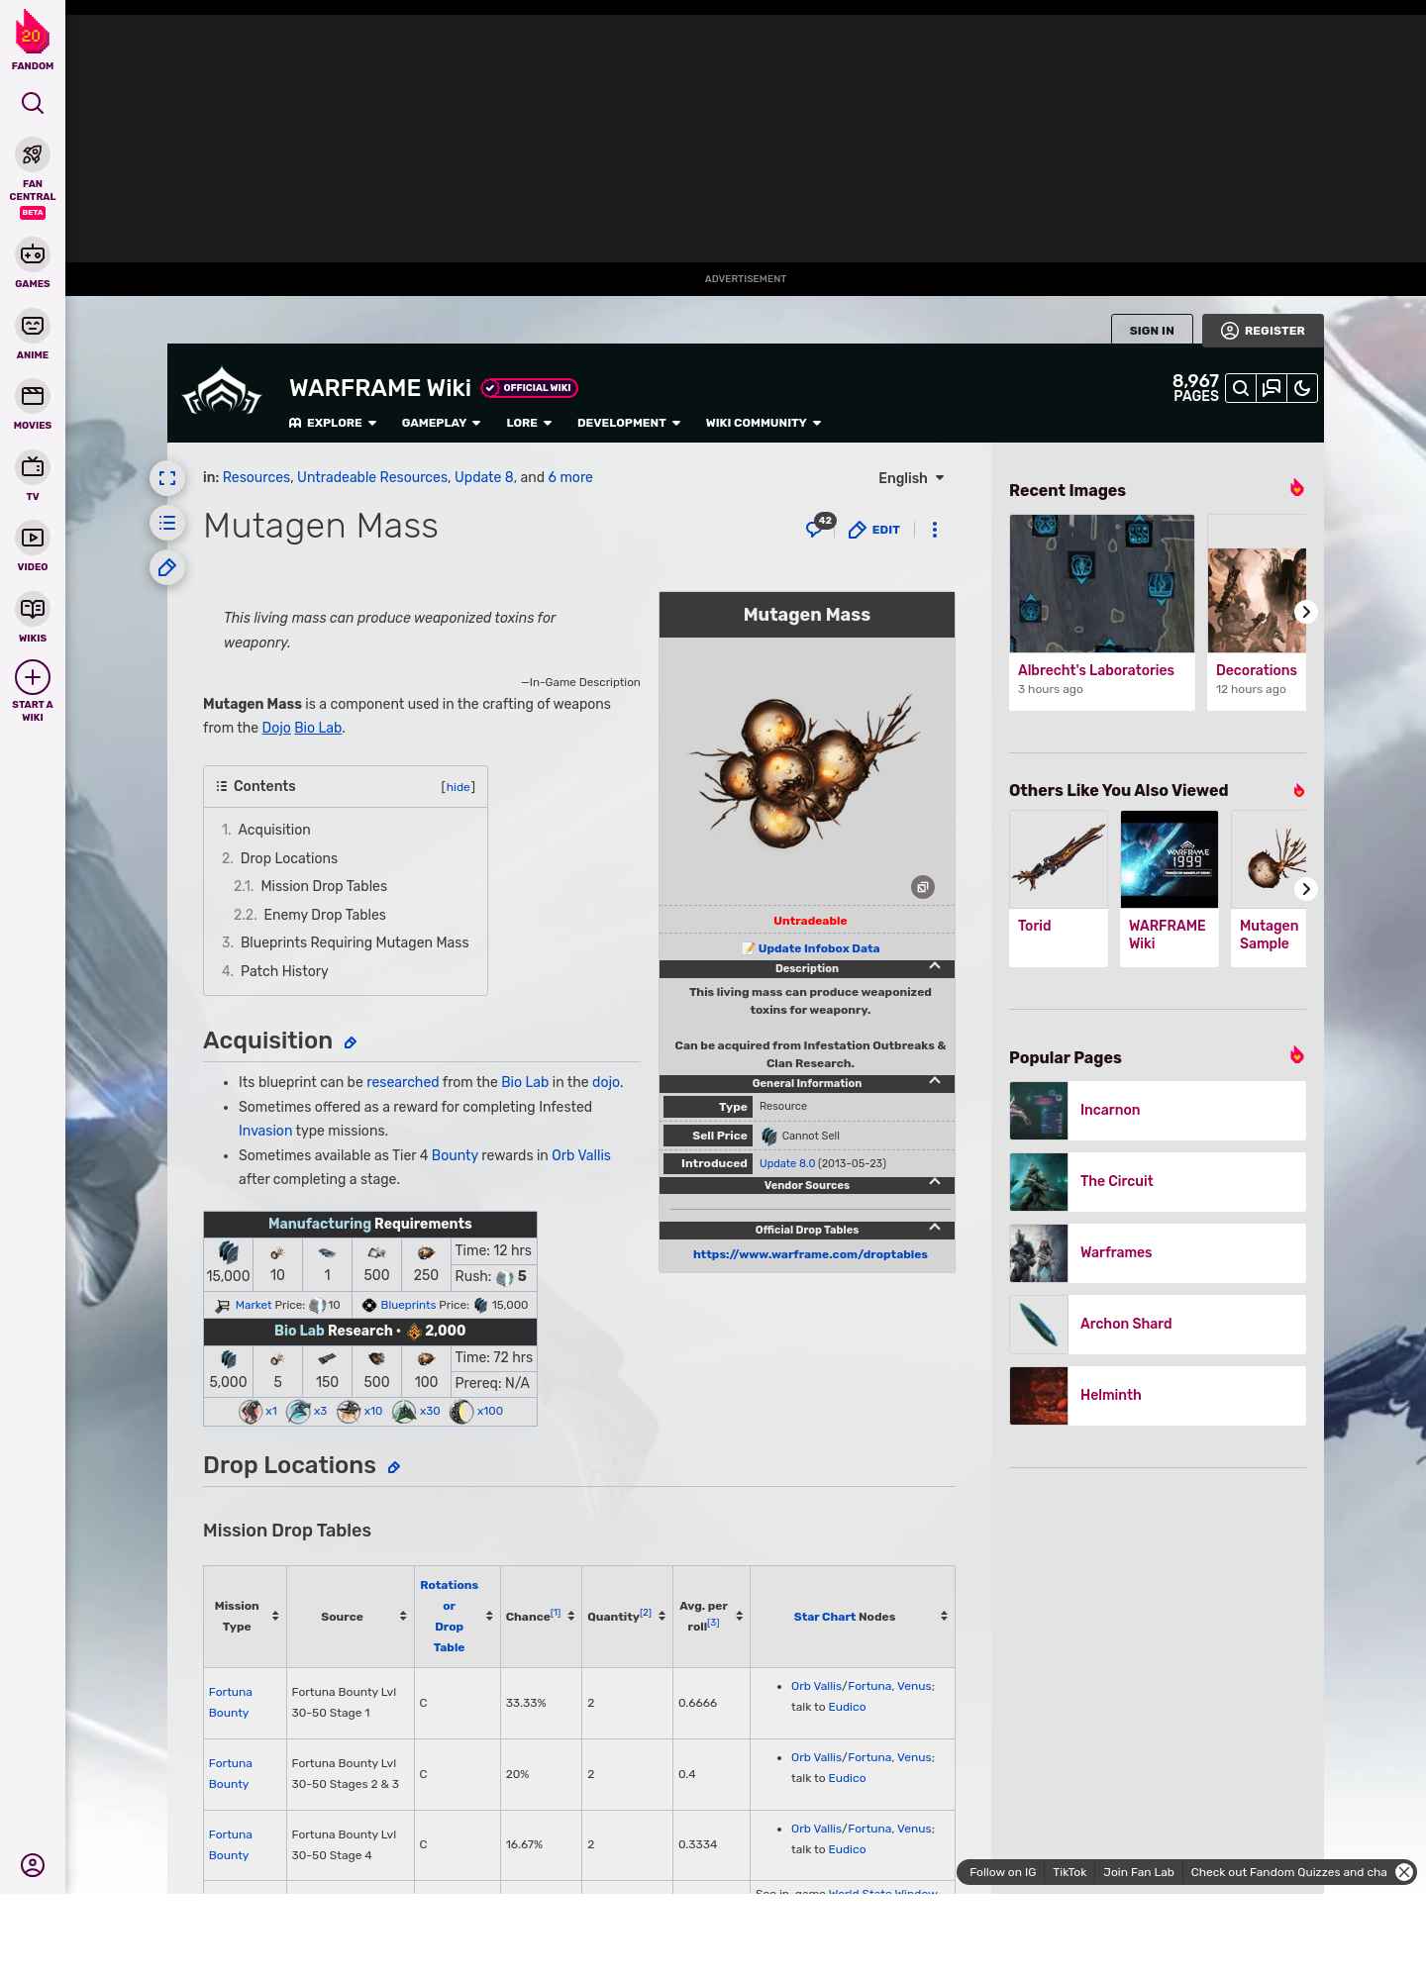Open the Wikis book icon

click(33, 609)
